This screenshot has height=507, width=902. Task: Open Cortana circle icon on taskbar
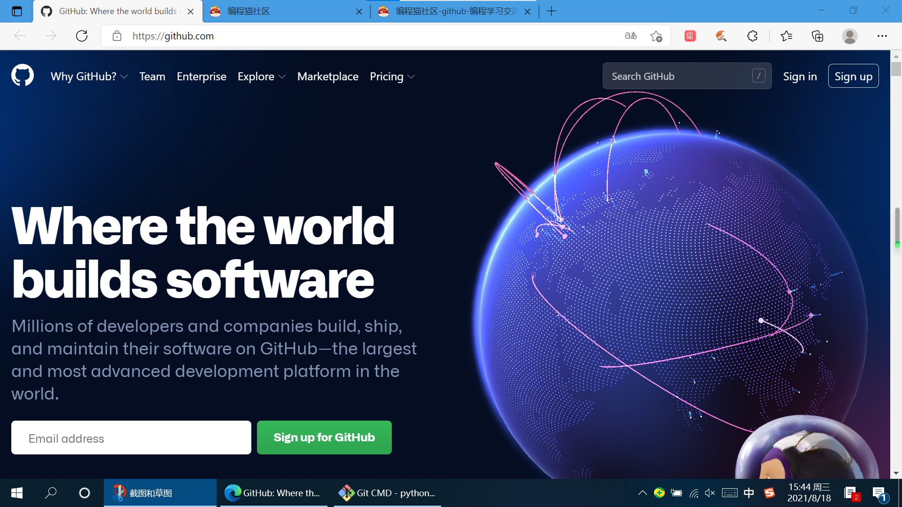(85, 493)
